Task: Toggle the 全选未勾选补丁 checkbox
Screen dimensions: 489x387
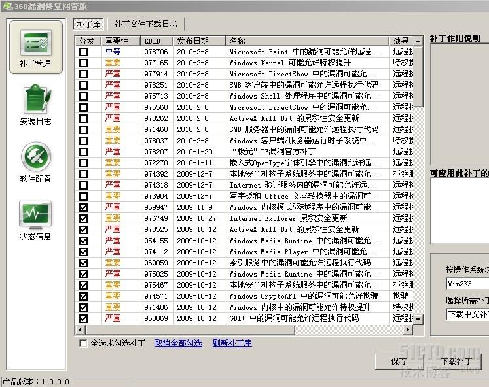Action: click(83, 343)
